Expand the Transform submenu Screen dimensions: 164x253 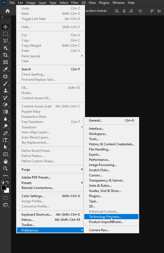pos(51,127)
